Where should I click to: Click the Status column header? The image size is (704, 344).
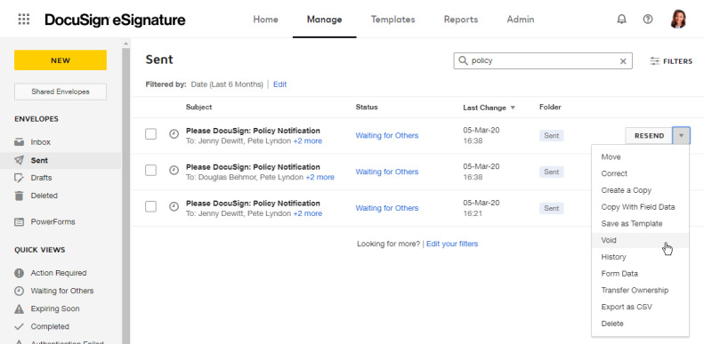click(x=367, y=108)
